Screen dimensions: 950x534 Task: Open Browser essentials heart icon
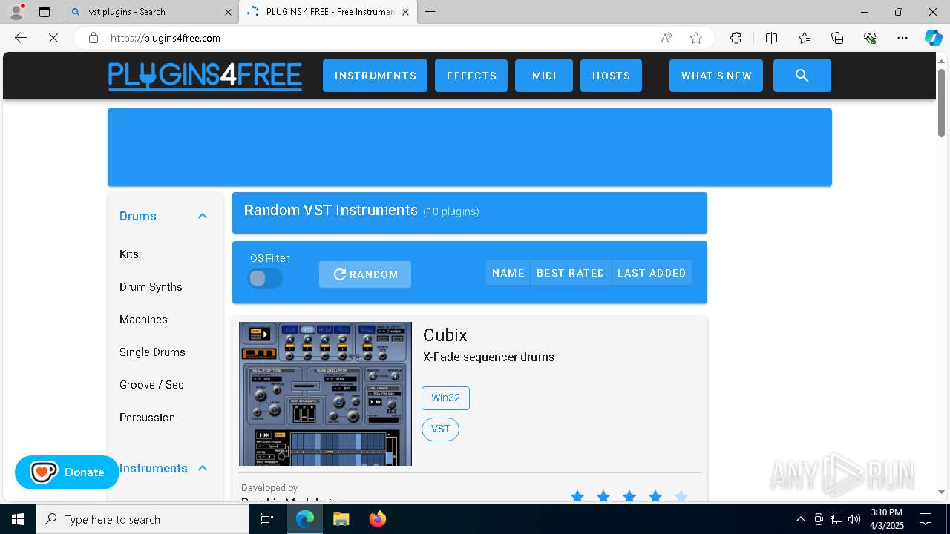(870, 38)
